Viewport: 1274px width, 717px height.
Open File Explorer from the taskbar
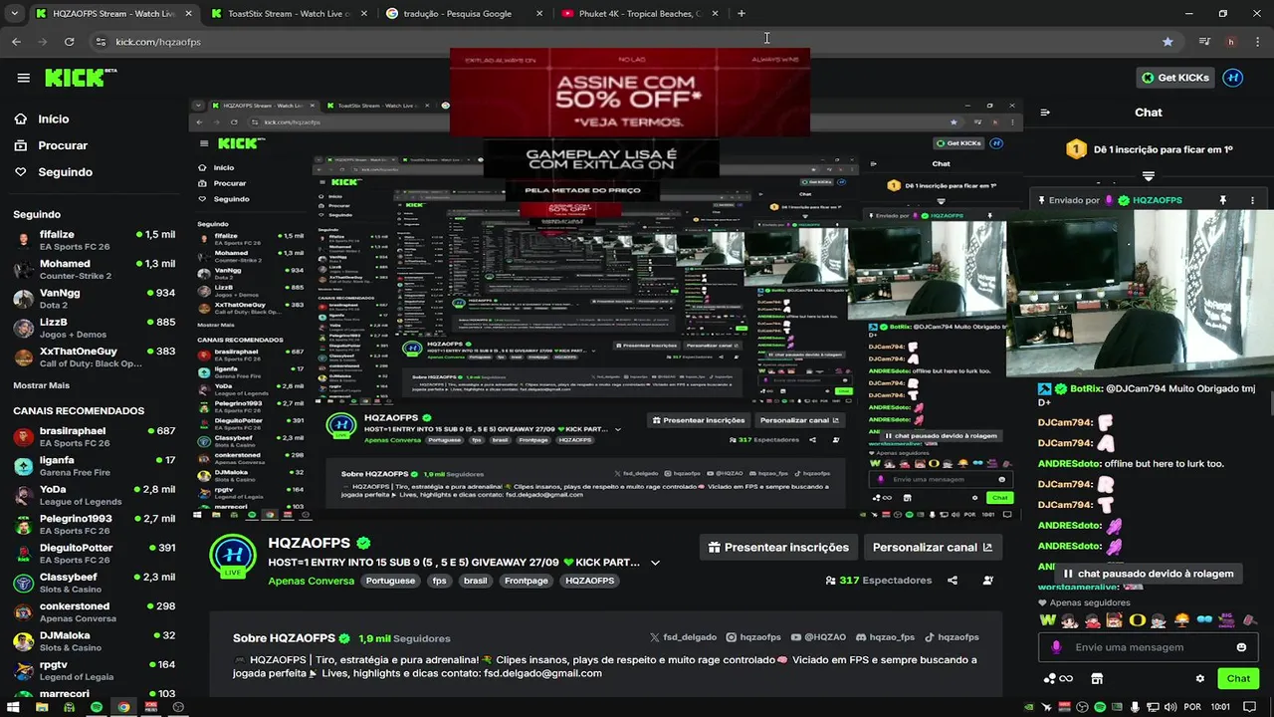coord(42,707)
